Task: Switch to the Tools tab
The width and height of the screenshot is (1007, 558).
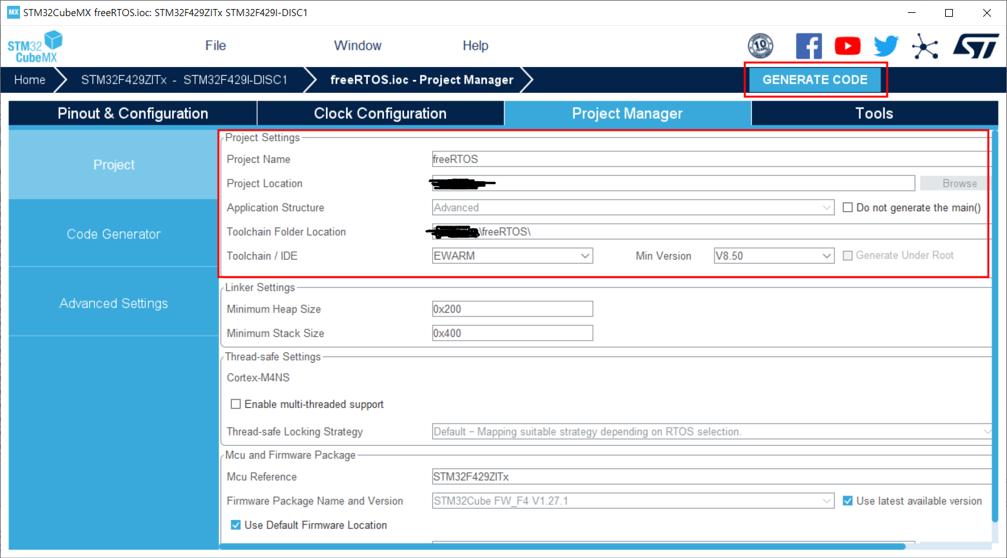Action: coord(874,113)
